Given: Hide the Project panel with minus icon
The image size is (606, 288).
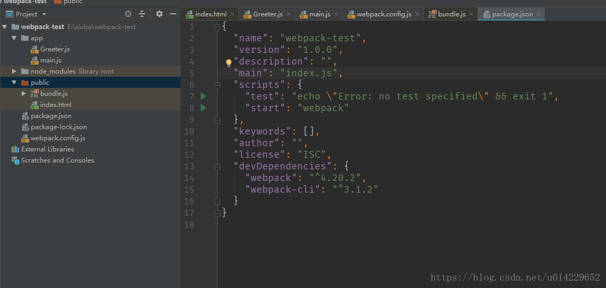Looking at the screenshot, I should pos(173,14).
